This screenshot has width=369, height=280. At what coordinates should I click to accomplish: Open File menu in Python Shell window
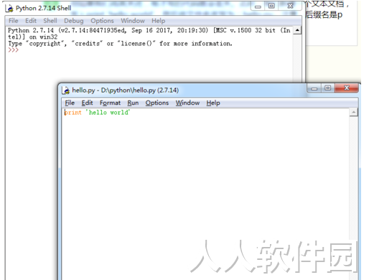tap(14, 21)
